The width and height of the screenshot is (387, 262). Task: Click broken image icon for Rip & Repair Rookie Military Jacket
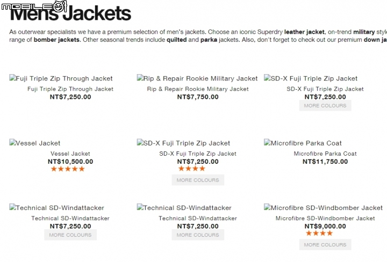point(140,78)
